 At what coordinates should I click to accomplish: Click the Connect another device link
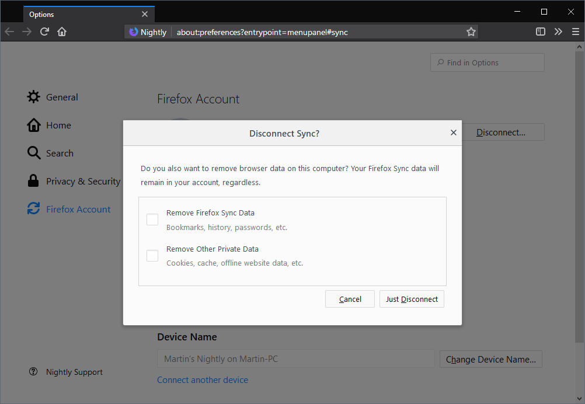point(203,379)
